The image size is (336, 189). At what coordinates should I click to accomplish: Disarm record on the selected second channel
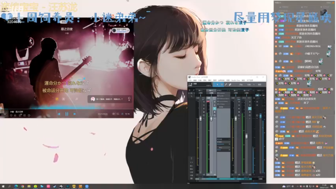coord(215,112)
